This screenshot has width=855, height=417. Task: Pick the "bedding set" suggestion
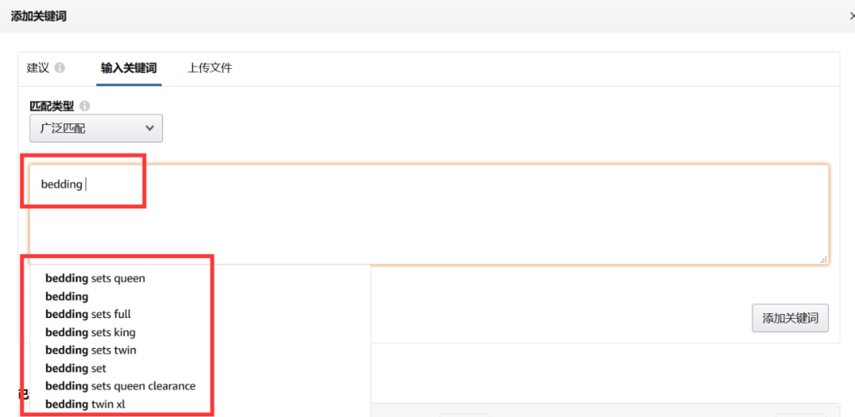[76, 368]
